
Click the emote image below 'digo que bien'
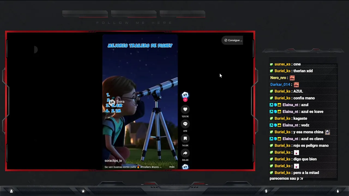(x=296, y=166)
